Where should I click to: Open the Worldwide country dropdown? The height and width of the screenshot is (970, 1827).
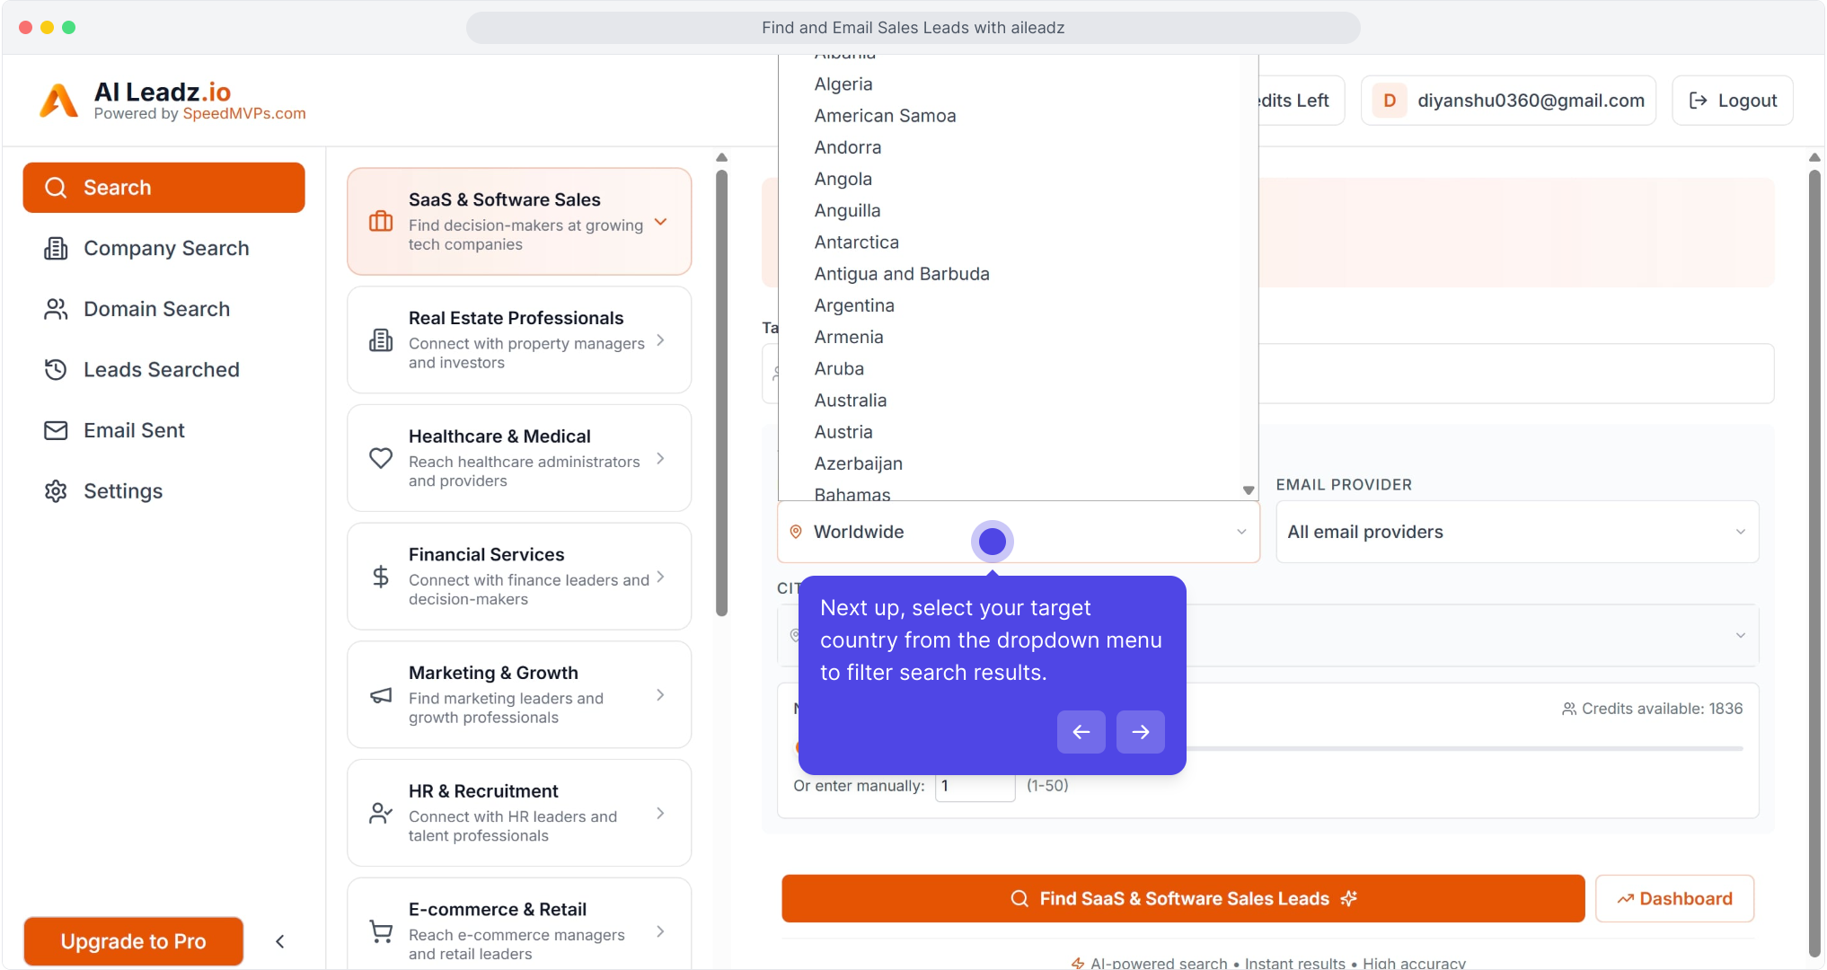tap(1018, 532)
